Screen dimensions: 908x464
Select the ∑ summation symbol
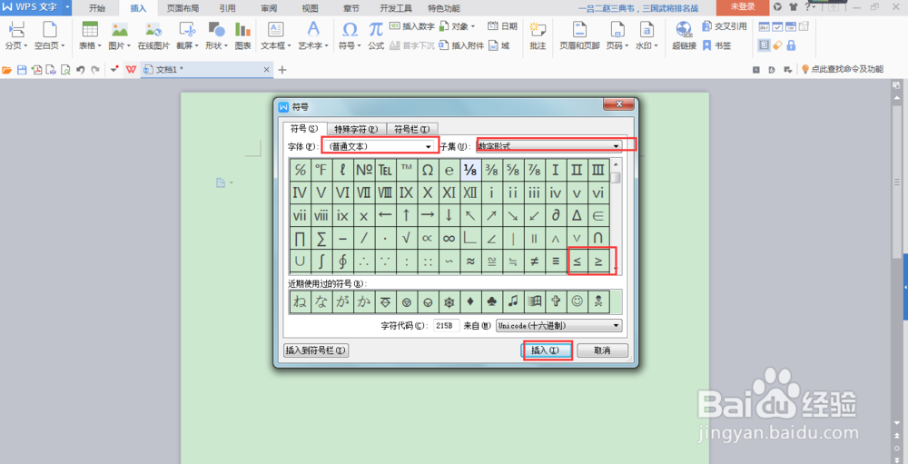[321, 238]
